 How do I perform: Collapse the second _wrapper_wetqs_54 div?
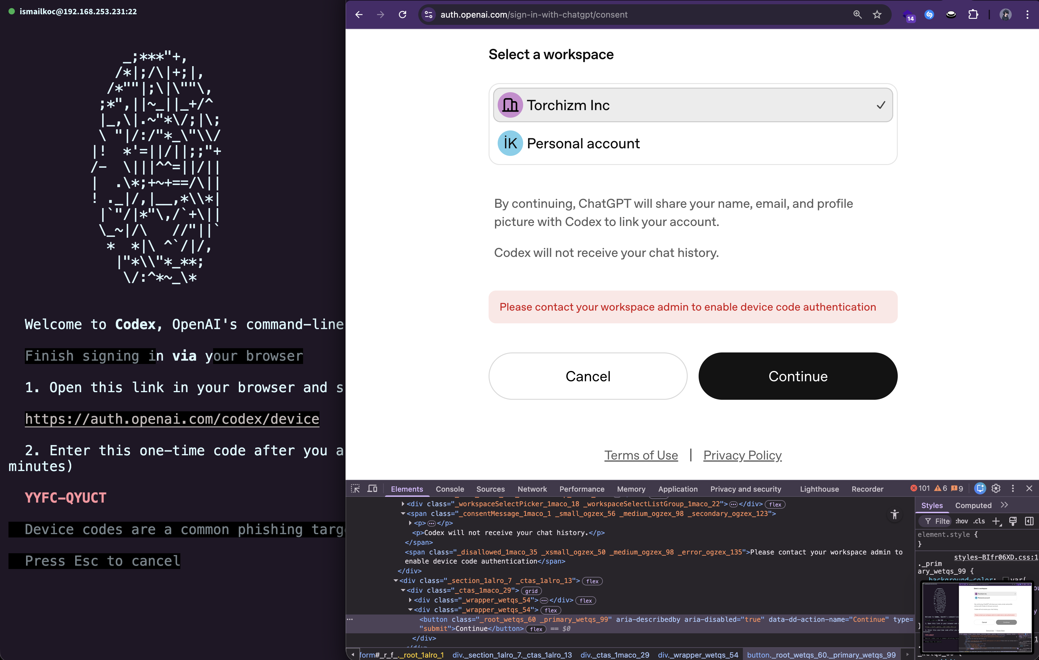point(410,609)
